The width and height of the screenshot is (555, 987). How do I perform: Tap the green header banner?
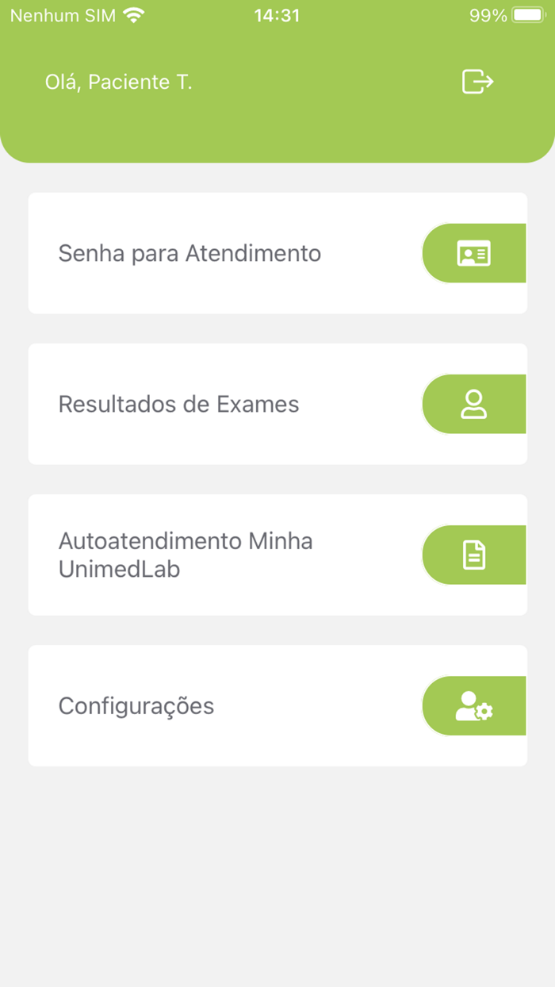pos(277,119)
